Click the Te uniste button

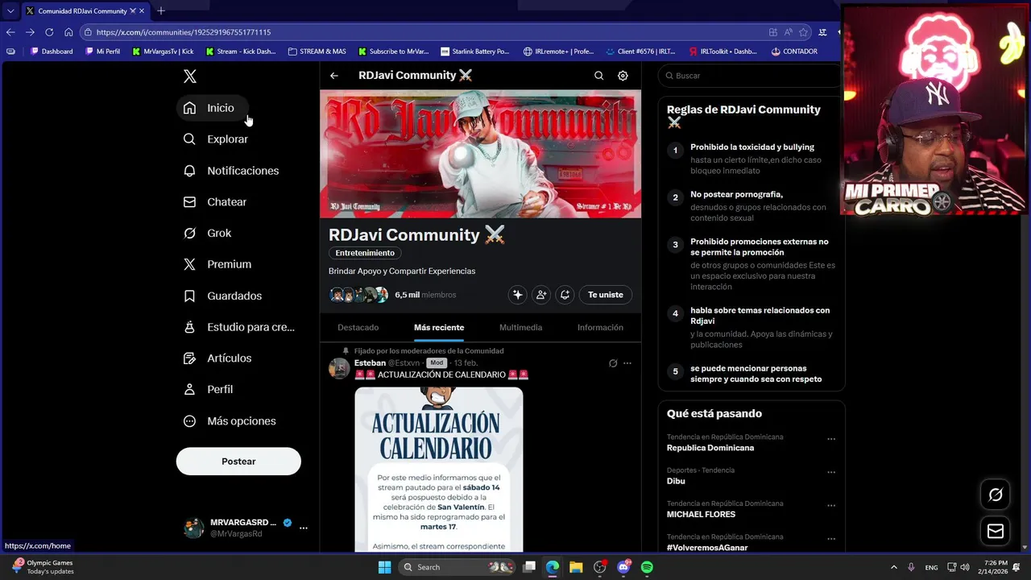click(606, 295)
